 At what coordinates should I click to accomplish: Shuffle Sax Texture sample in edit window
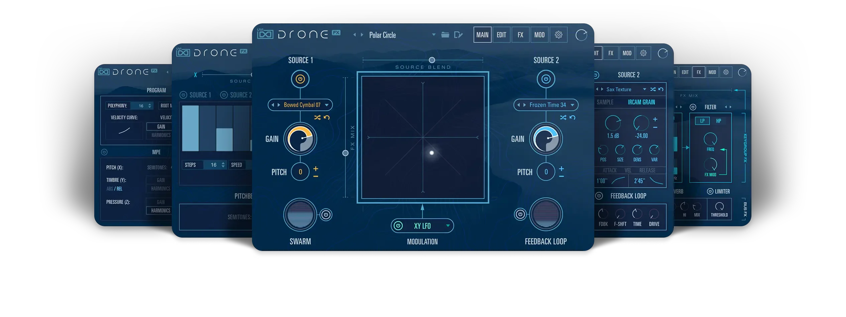[x=653, y=89]
